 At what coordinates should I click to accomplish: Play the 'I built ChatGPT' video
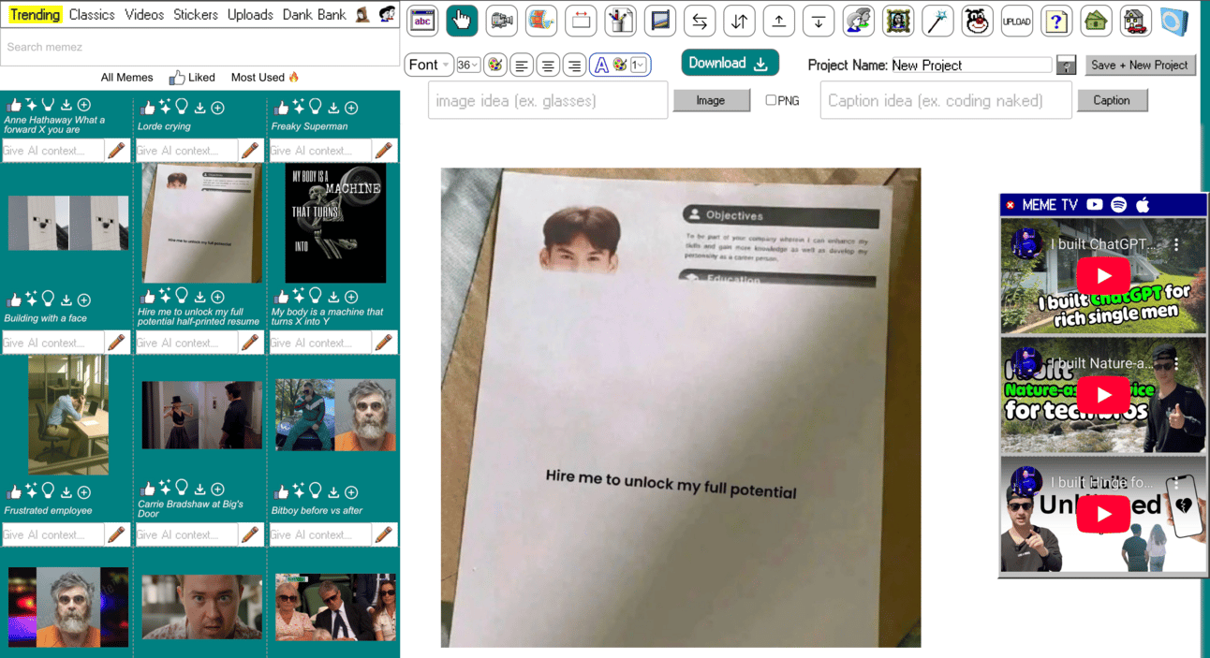click(x=1102, y=276)
